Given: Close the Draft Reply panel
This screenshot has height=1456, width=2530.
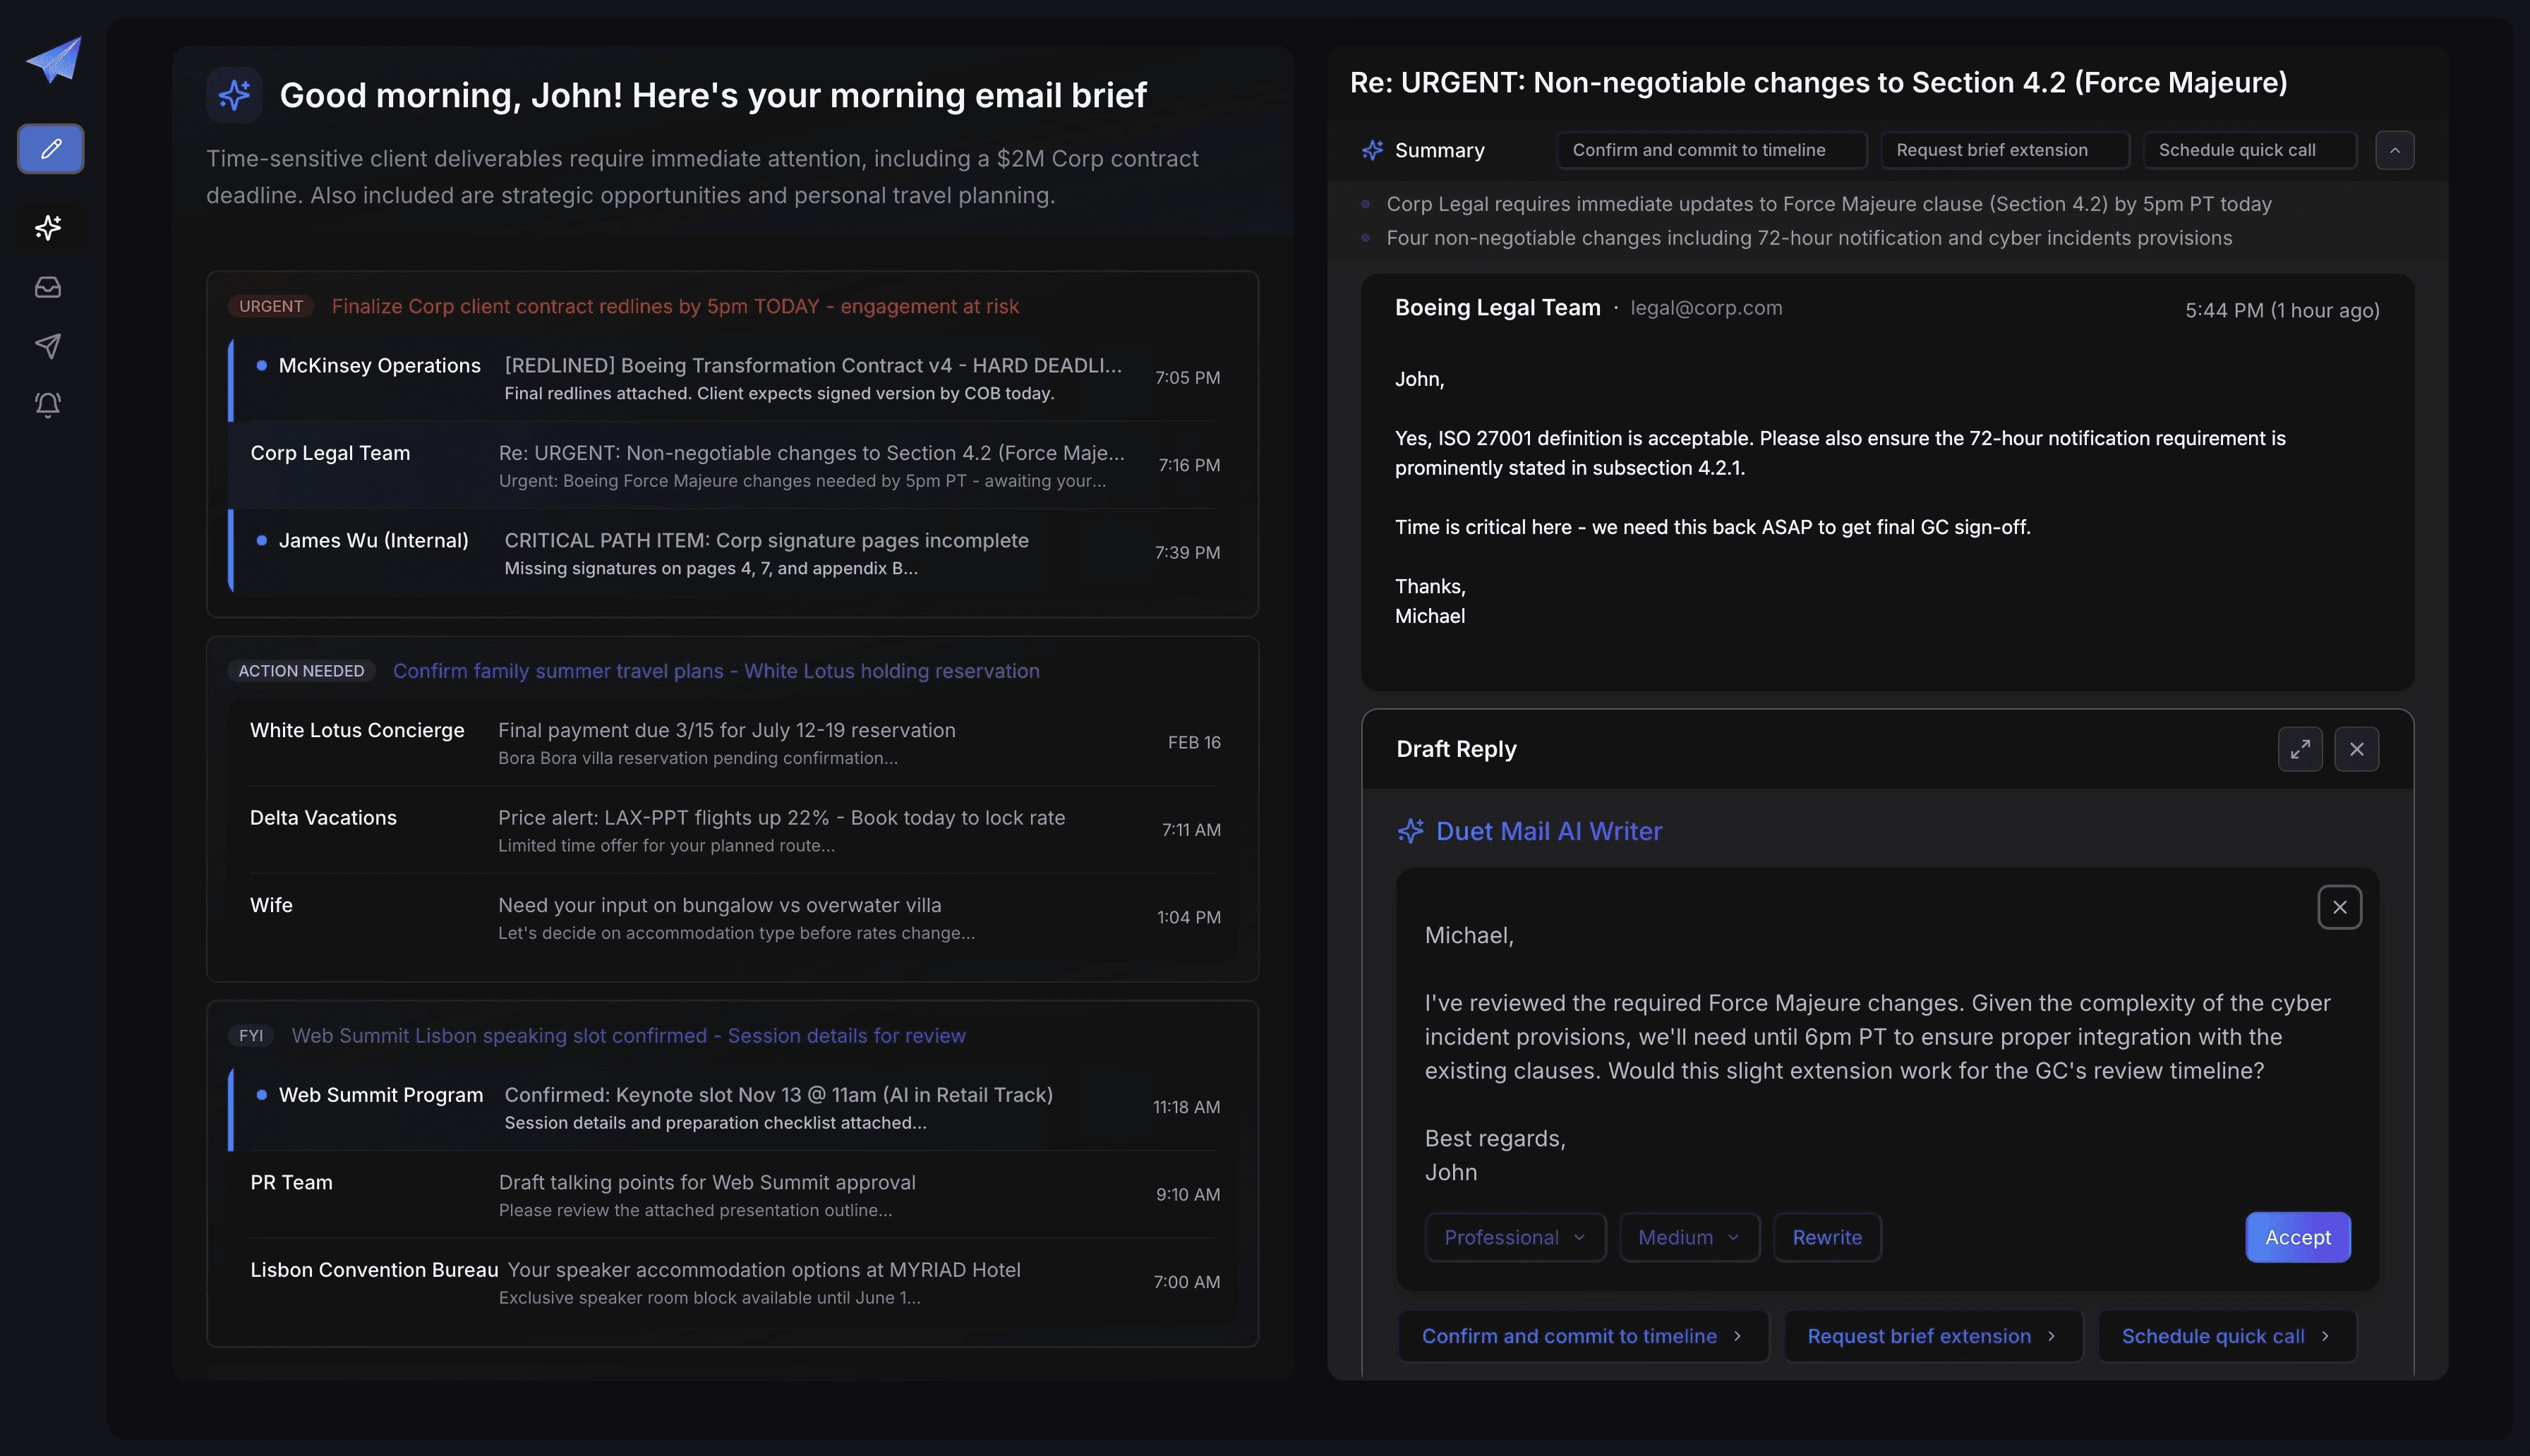Looking at the screenshot, I should click(x=2357, y=748).
